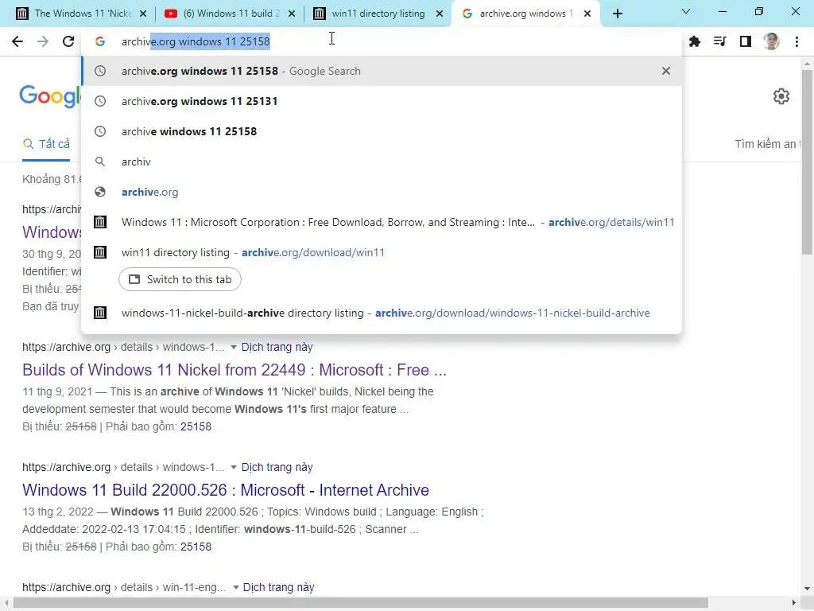
Task: Close The Windows 11 'Nickel' tab
Action: tap(143, 14)
